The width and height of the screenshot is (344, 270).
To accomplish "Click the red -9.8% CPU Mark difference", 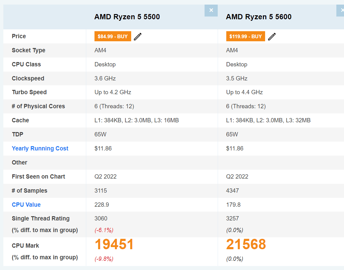I will [x=104, y=259].
